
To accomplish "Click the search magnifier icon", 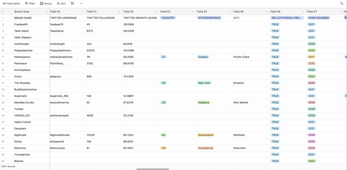I will pos(342,3).
